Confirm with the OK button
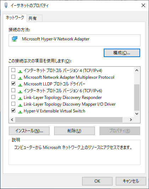The image size is (149, 189). coord(97,181)
